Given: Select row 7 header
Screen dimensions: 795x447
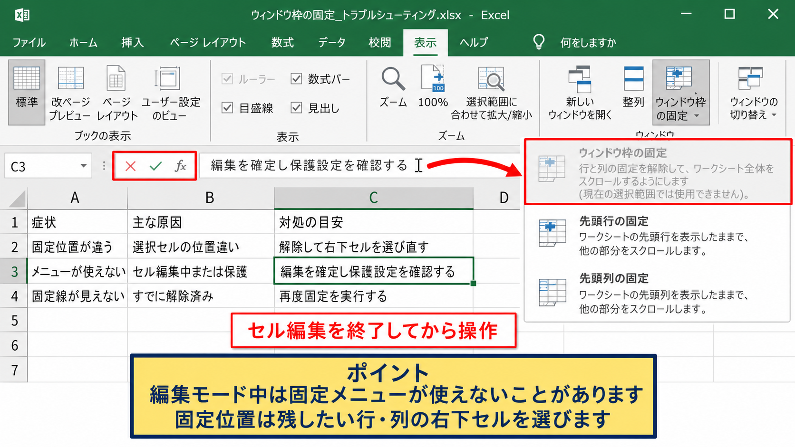Looking at the screenshot, I should (x=14, y=370).
